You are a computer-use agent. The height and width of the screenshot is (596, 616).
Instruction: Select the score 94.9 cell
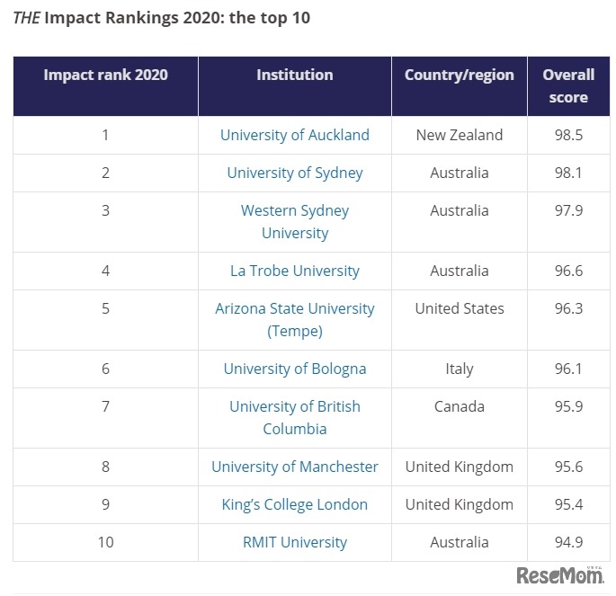coord(568,542)
